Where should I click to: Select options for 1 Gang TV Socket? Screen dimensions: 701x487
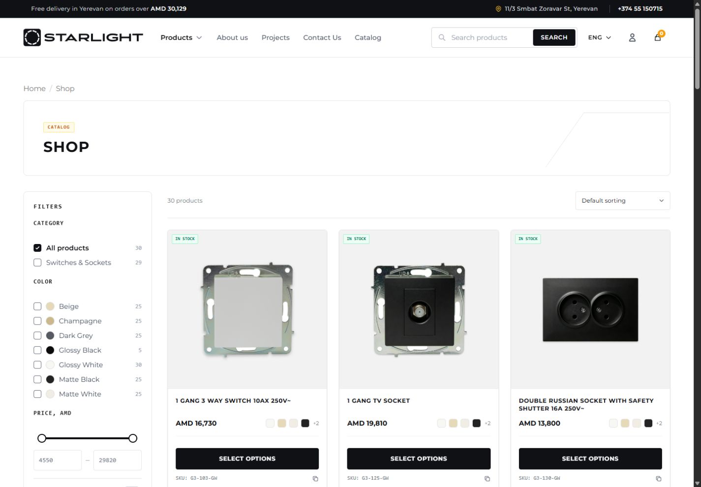(419, 458)
